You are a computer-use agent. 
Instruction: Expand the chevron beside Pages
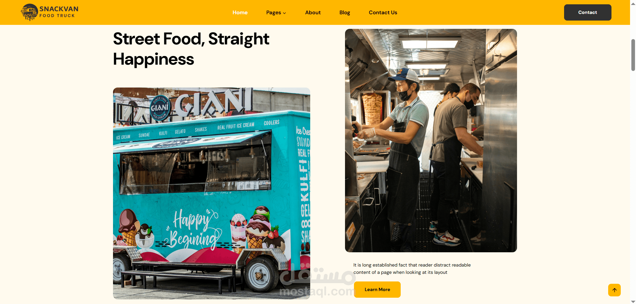tap(284, 13)
